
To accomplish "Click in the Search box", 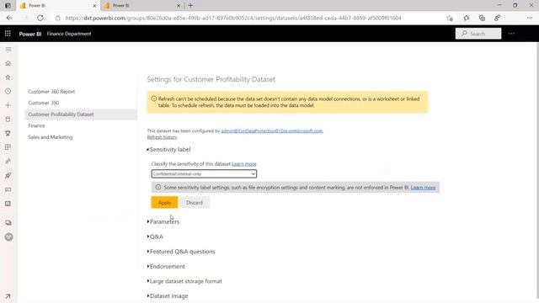I will point(478,34).
